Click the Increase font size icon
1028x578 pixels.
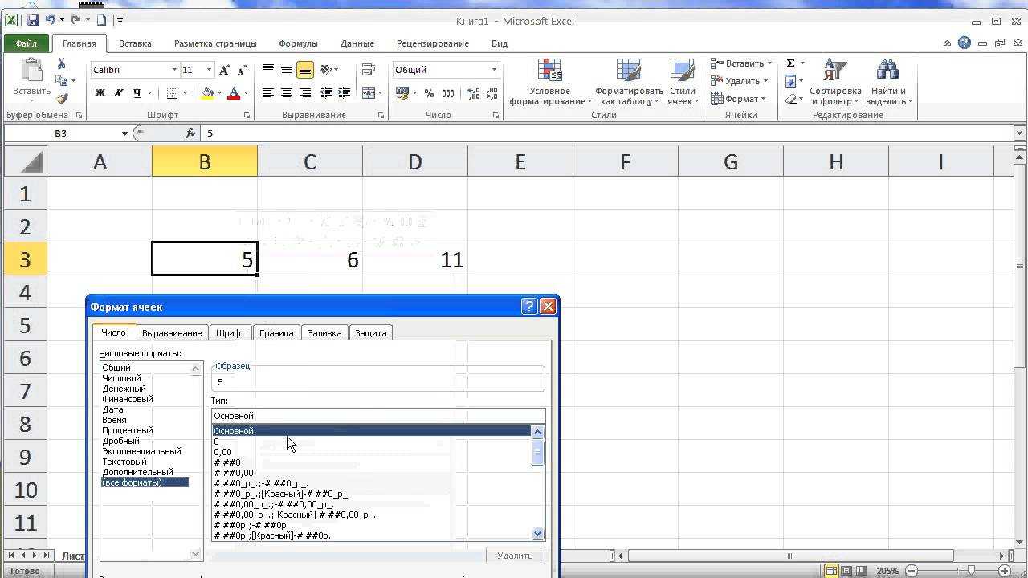pos(226,70)
